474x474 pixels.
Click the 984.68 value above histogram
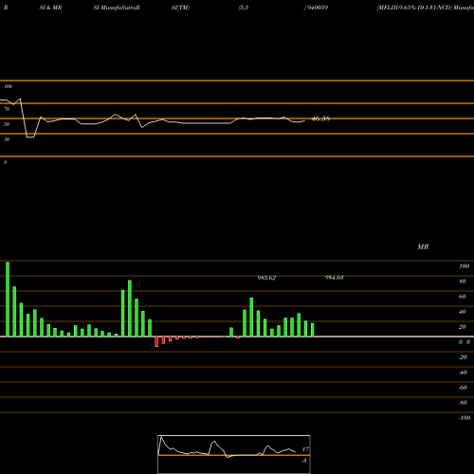tap(334, 278)
